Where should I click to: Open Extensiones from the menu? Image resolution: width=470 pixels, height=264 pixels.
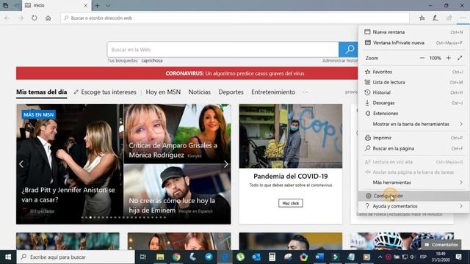pyautogui.click(x=413, y=114)
